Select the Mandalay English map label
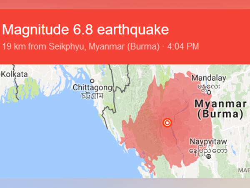250x188 pixels. point(208,78)
